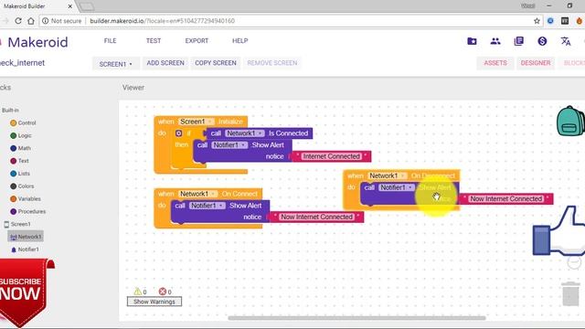585x329 pixels.
Task: Close the Makeroid Builder browser tab
Action: pyautogui.click(x=69, y=6)
